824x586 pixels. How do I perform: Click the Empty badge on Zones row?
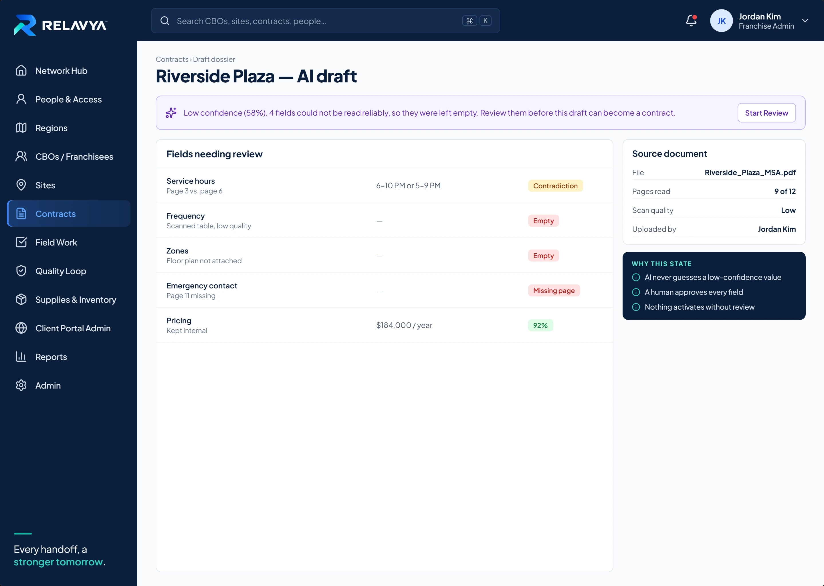[543, 256]
